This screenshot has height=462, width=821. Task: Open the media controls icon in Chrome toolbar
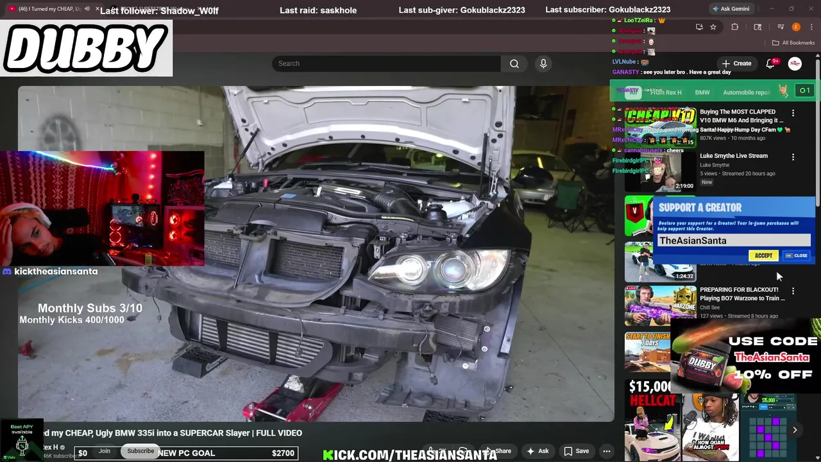(781, 27)
